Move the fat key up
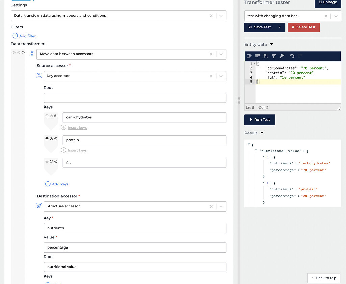 click(51, 161)
